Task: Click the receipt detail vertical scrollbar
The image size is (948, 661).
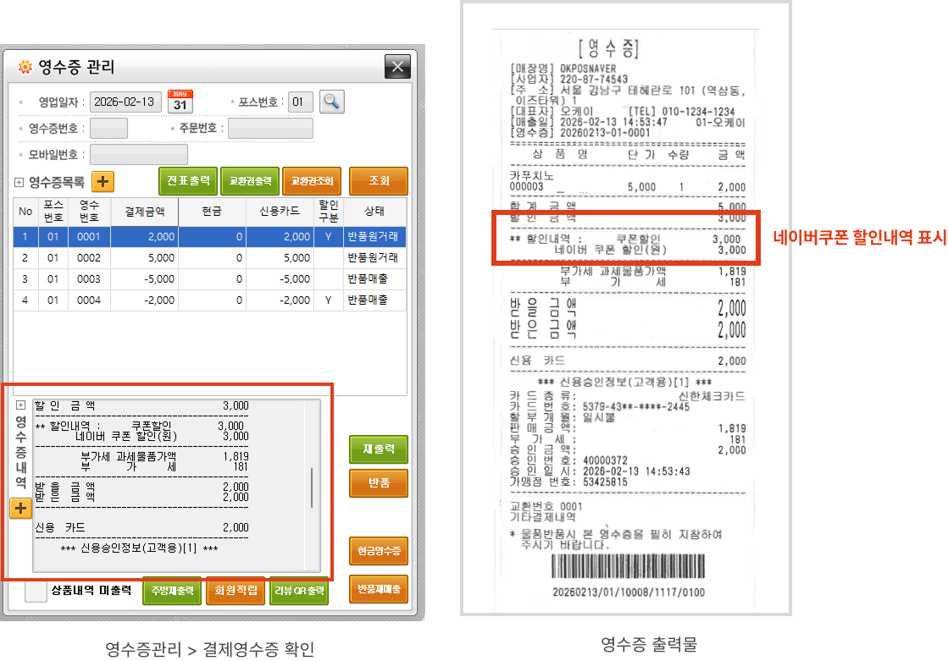Action: tap(312, 487)
